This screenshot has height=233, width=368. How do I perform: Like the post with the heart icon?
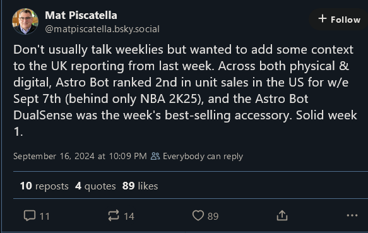198,215
